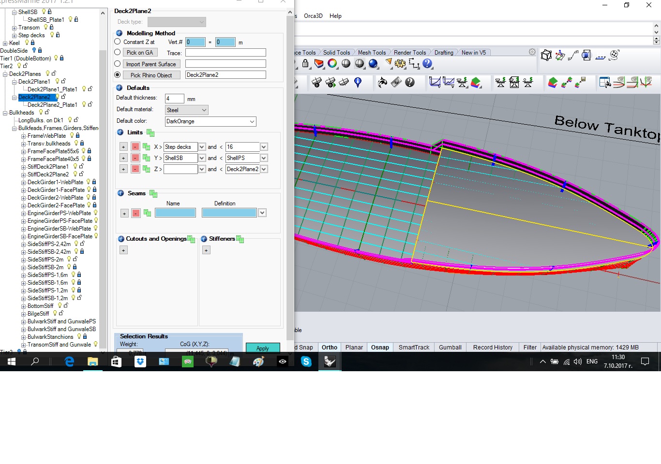Open the Default material dropdown
Viewport: 661px width, 464px height.
coord(187,110)
